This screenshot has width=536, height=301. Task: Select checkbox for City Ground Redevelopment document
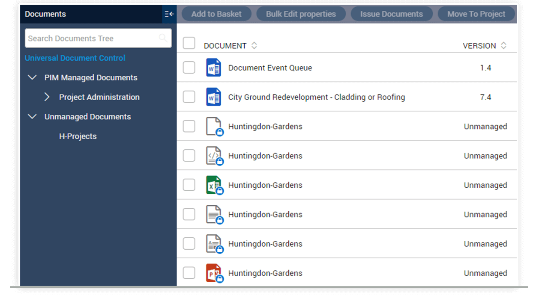tap(189, 97)
